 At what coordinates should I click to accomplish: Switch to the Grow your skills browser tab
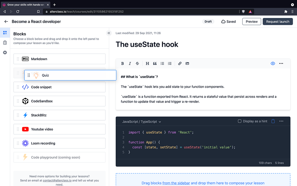(26, 5)
